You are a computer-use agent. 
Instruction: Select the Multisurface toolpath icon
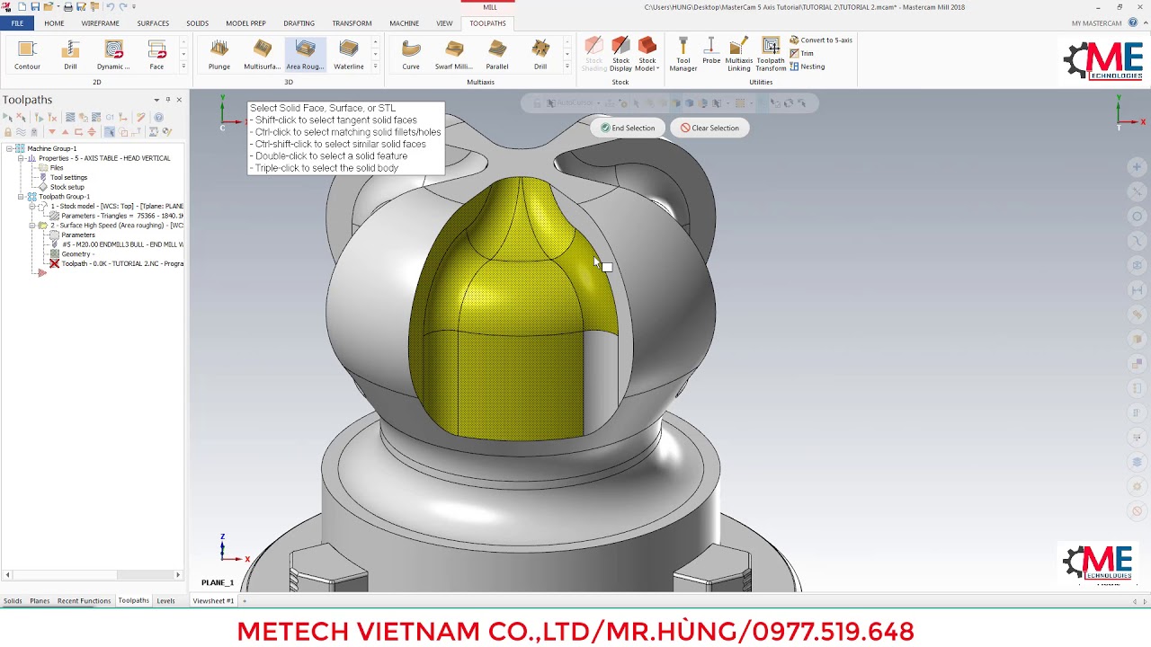(263, 55)
